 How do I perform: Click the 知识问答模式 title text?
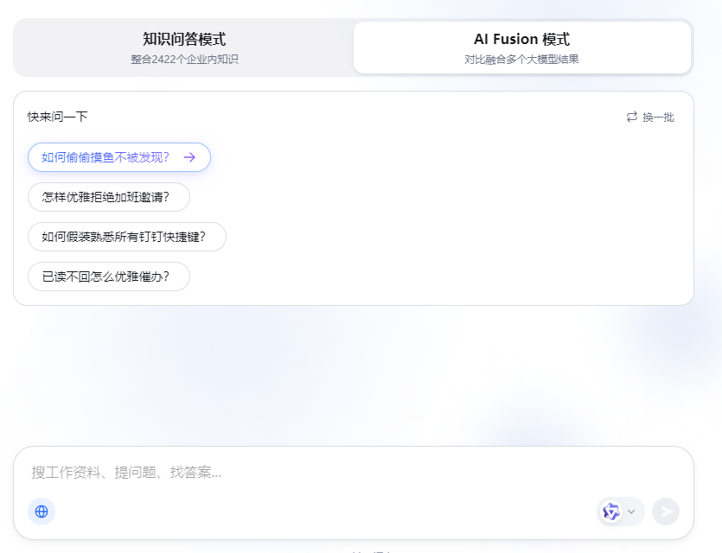point(184,39)
